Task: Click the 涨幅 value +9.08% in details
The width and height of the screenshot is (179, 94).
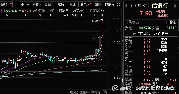Action: [x=145, y=84]
